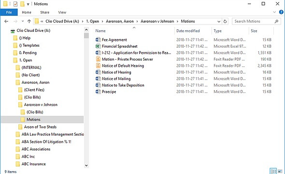Click the search magnifier icon
The height and width of the screenshot is (174, 285).
(276, 21)
